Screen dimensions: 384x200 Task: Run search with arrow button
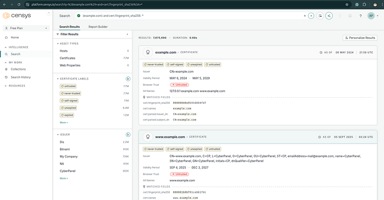(311, 16)
